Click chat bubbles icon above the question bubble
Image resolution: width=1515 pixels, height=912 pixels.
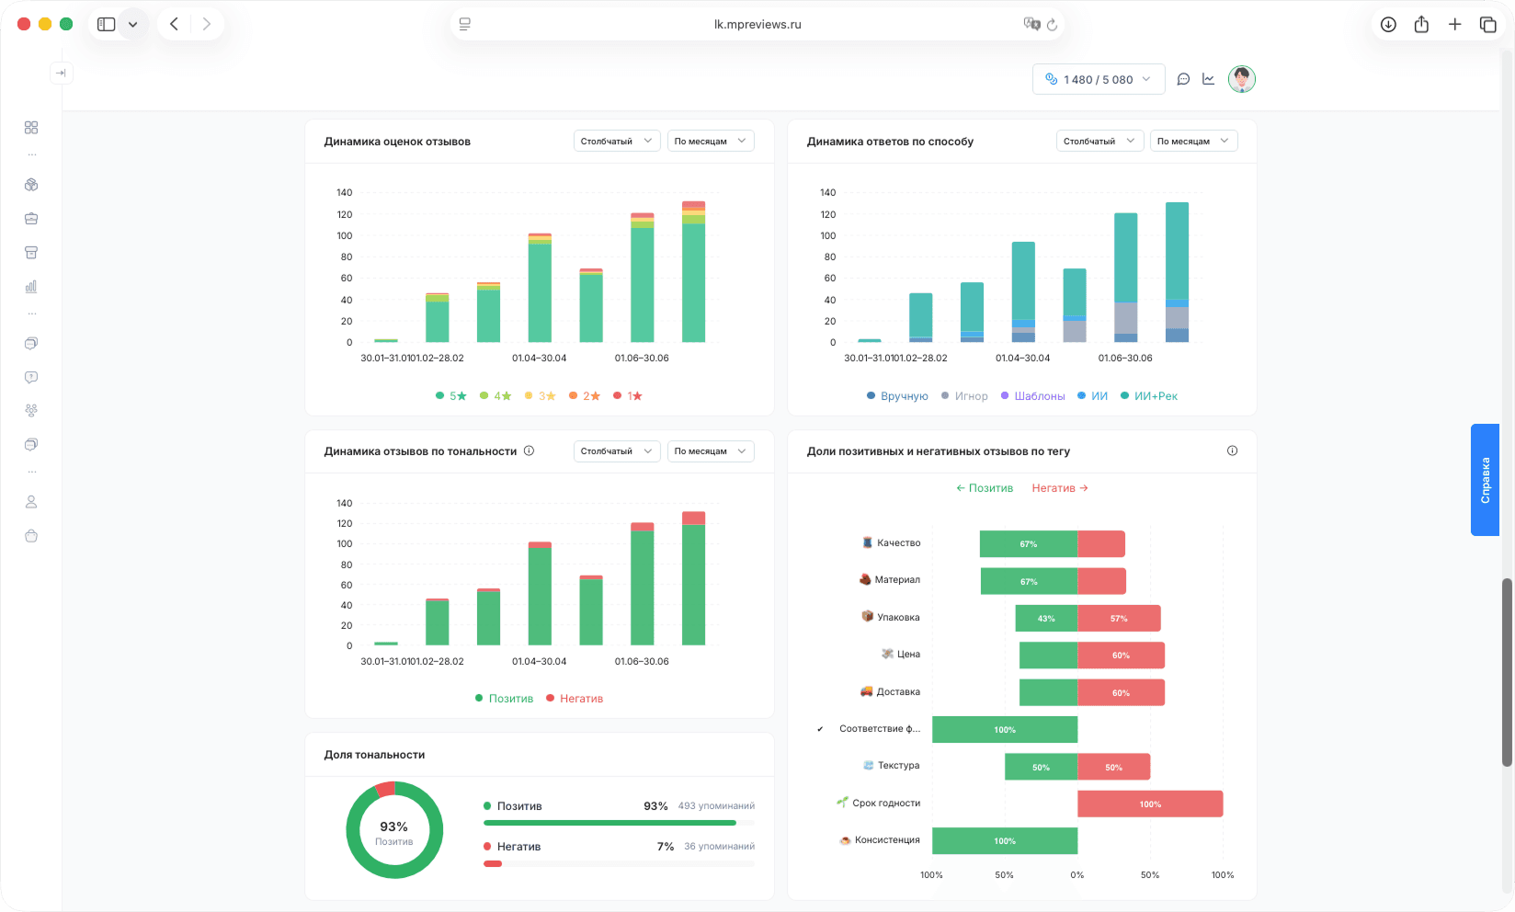click(31, 343)
